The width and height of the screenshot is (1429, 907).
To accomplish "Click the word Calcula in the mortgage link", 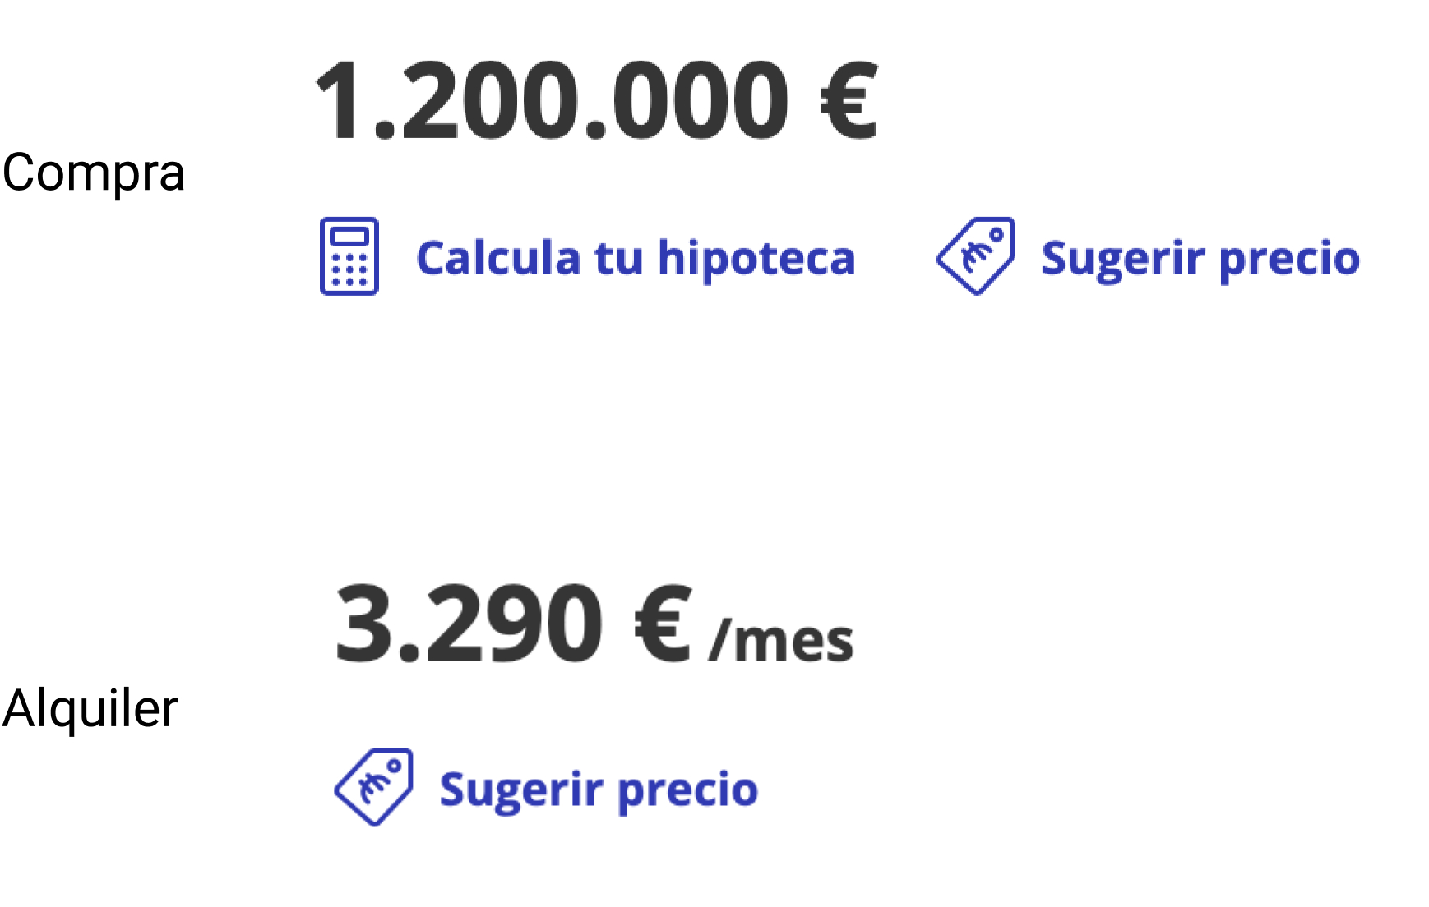I will click(498, 258).
